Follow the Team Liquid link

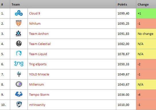[x=38, y=54]
